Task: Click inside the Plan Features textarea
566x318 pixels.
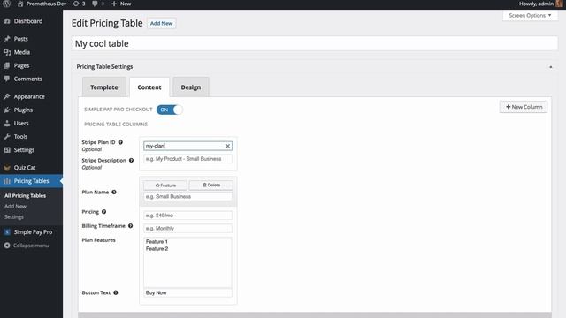Action: tap(187, 262)
